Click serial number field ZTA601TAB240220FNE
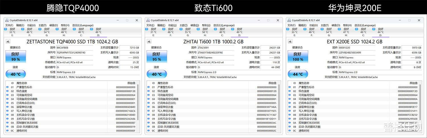 216,53
